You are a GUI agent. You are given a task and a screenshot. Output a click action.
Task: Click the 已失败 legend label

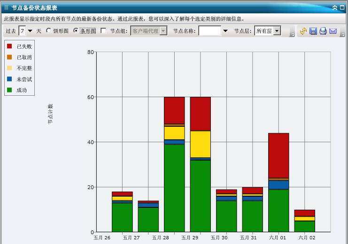(x=24, y=46)
